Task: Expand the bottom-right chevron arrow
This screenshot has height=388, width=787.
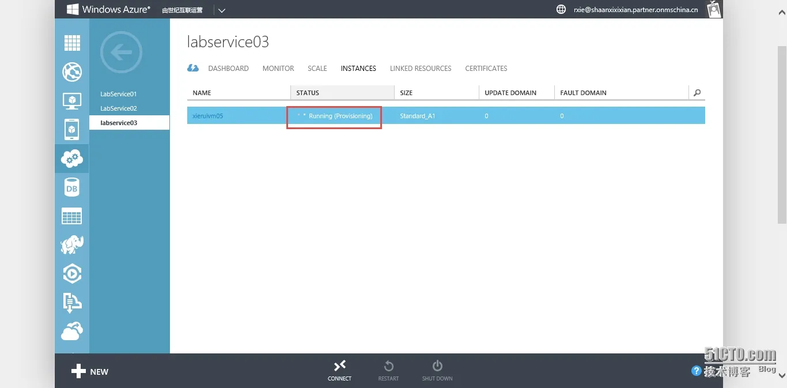Action: click(782, 375)
